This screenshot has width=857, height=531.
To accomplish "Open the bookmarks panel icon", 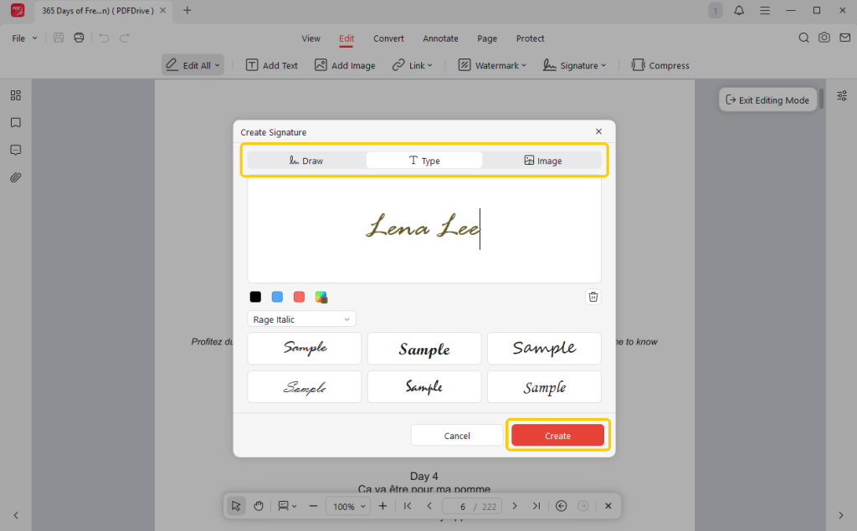I will [x=15, y=123].
